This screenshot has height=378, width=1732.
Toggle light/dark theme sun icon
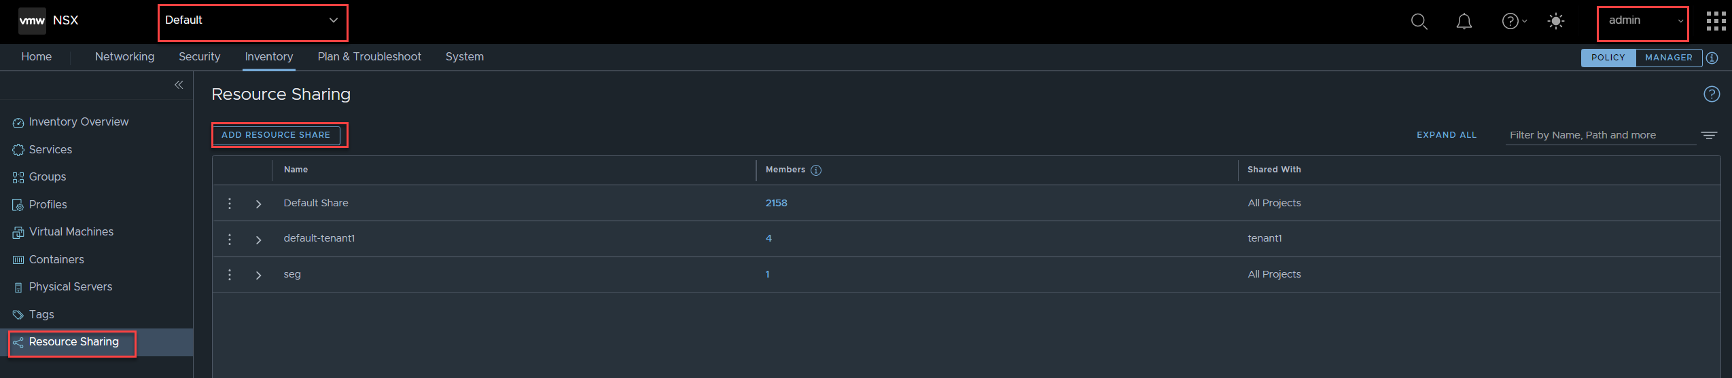(1556, 22)
